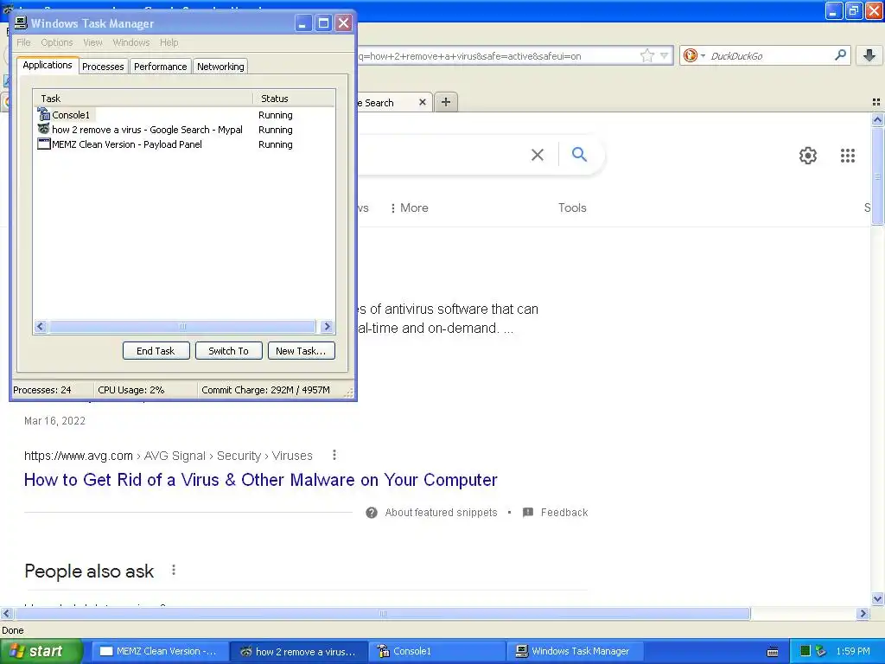Open a new browser tab with plus button
Viewport: 885px width, 664px height.
pyautogui.click(x=446, y=102)
